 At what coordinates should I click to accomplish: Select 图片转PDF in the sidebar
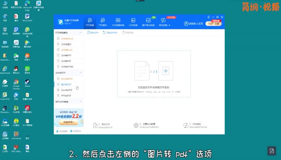coord(66,84)
